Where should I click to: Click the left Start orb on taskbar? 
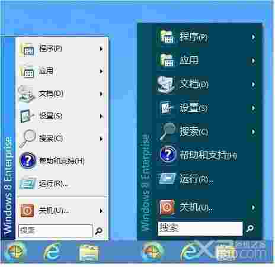tap(15, 252)
